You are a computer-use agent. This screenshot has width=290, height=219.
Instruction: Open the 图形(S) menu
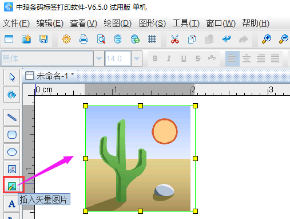(x=152, y=24)
